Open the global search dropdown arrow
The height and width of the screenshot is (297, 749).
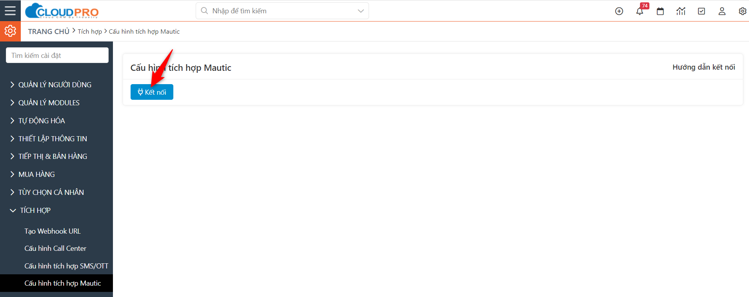(361, 11)
